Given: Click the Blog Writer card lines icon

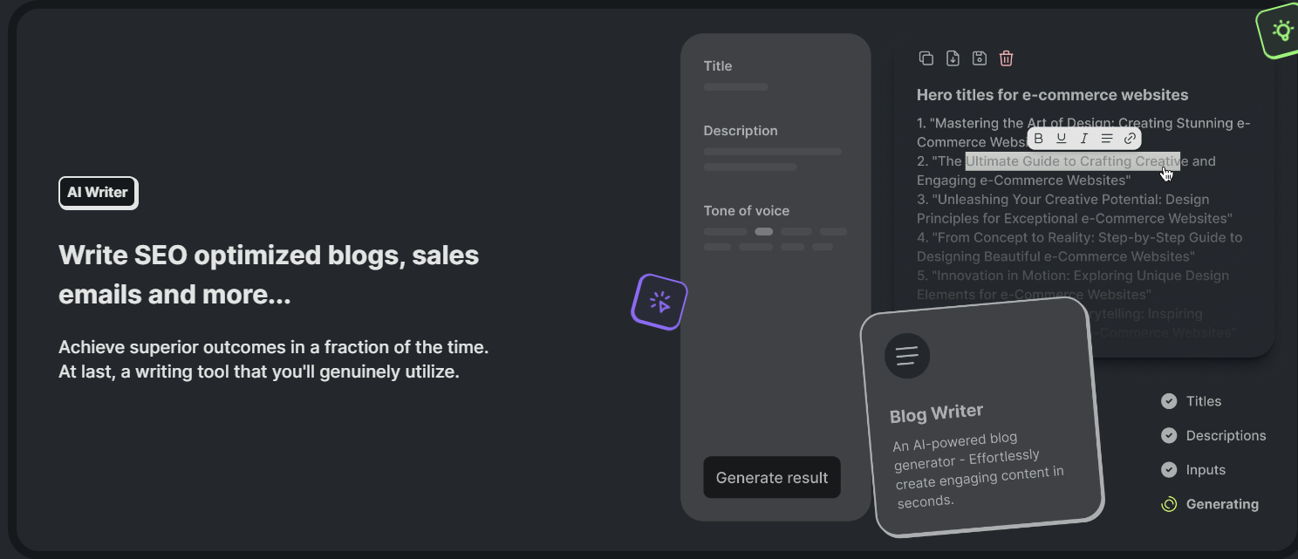Looking at the screenshot, I should 907,356.
